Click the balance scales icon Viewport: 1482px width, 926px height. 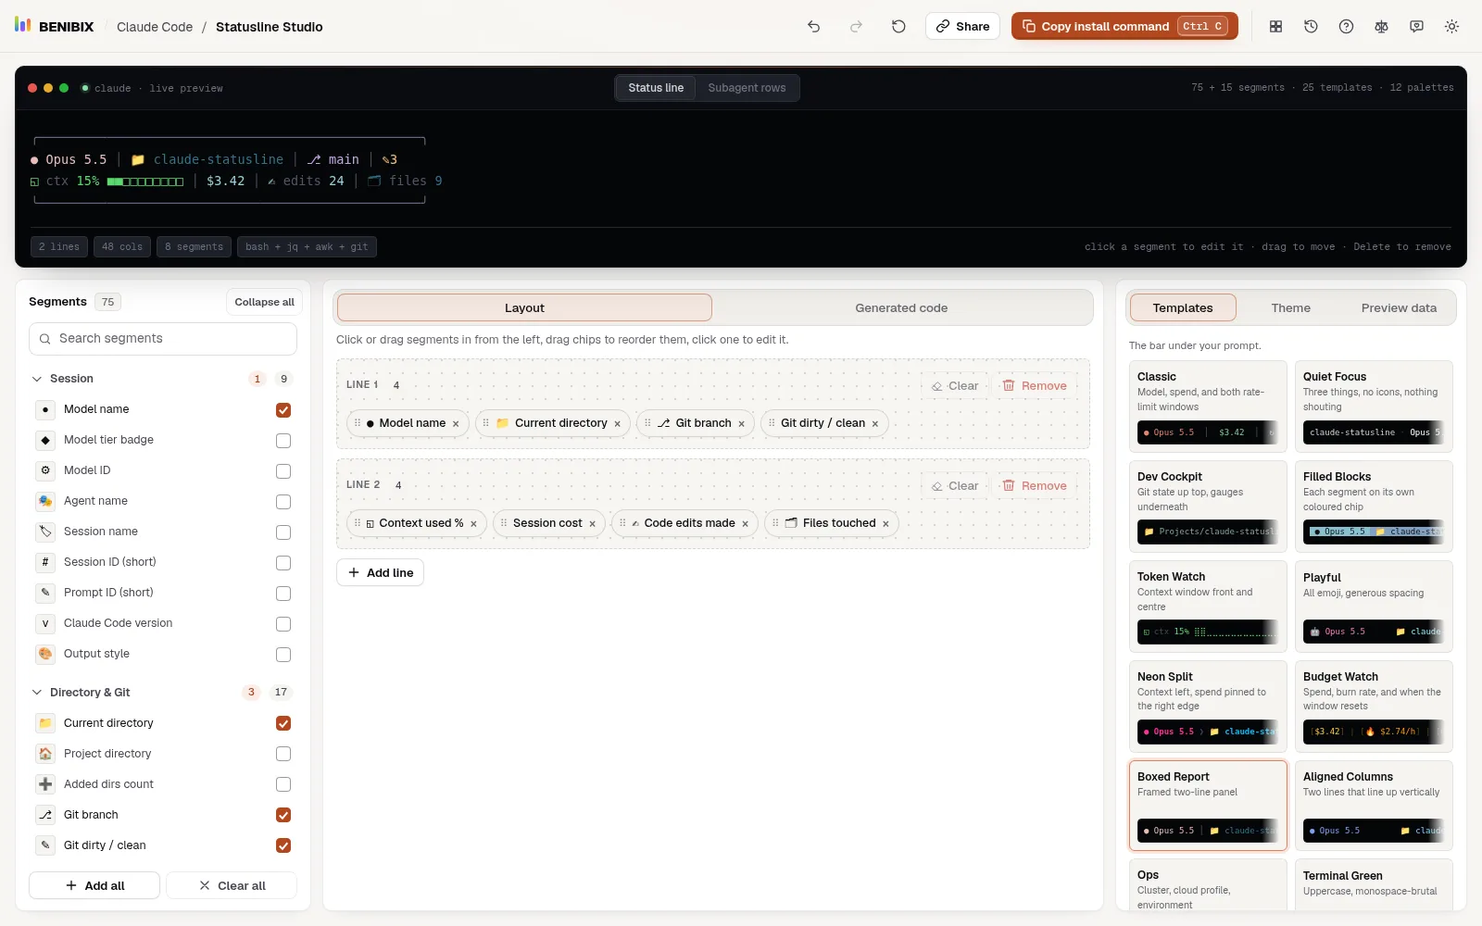(x=1381, y=27)
